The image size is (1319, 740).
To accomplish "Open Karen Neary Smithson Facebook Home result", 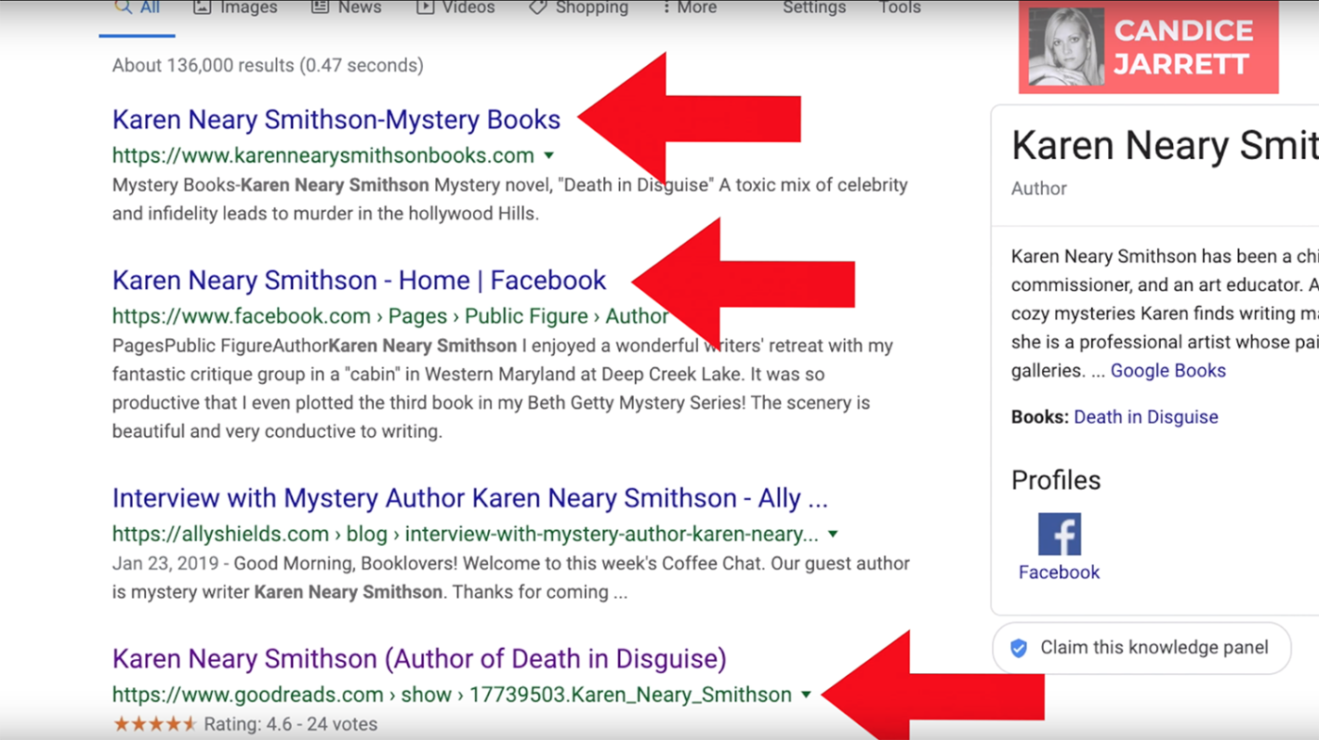I will (x=359, y=281).
